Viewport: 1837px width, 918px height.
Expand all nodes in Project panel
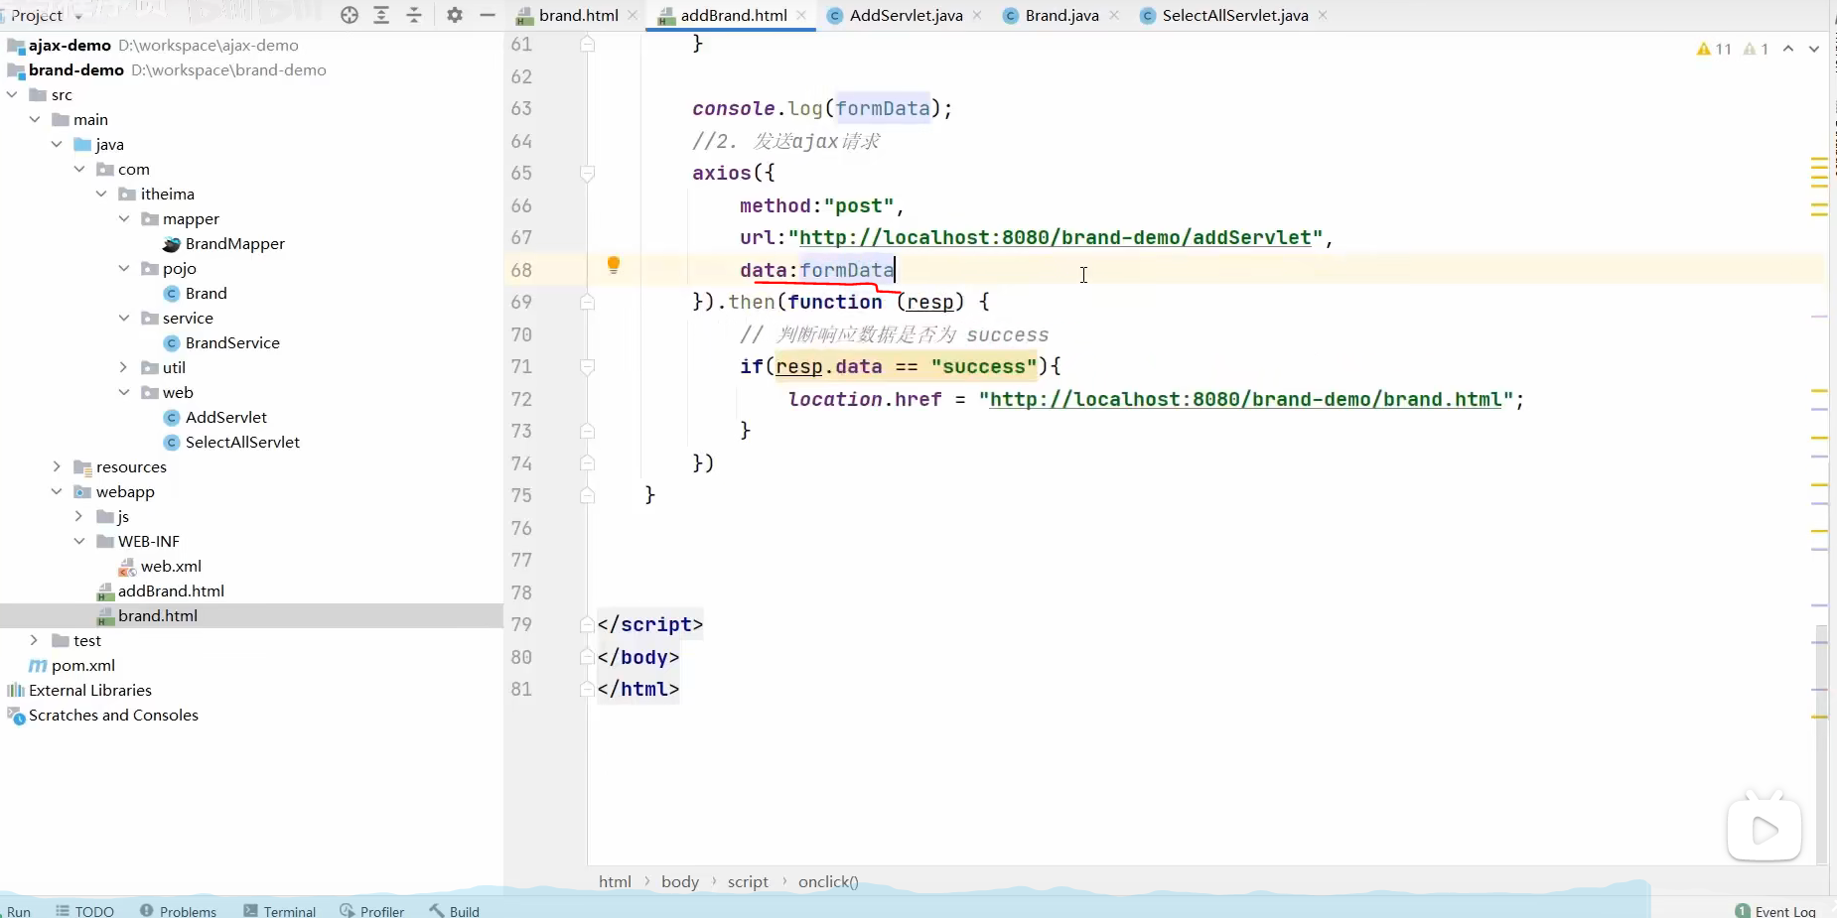point(381,15)
